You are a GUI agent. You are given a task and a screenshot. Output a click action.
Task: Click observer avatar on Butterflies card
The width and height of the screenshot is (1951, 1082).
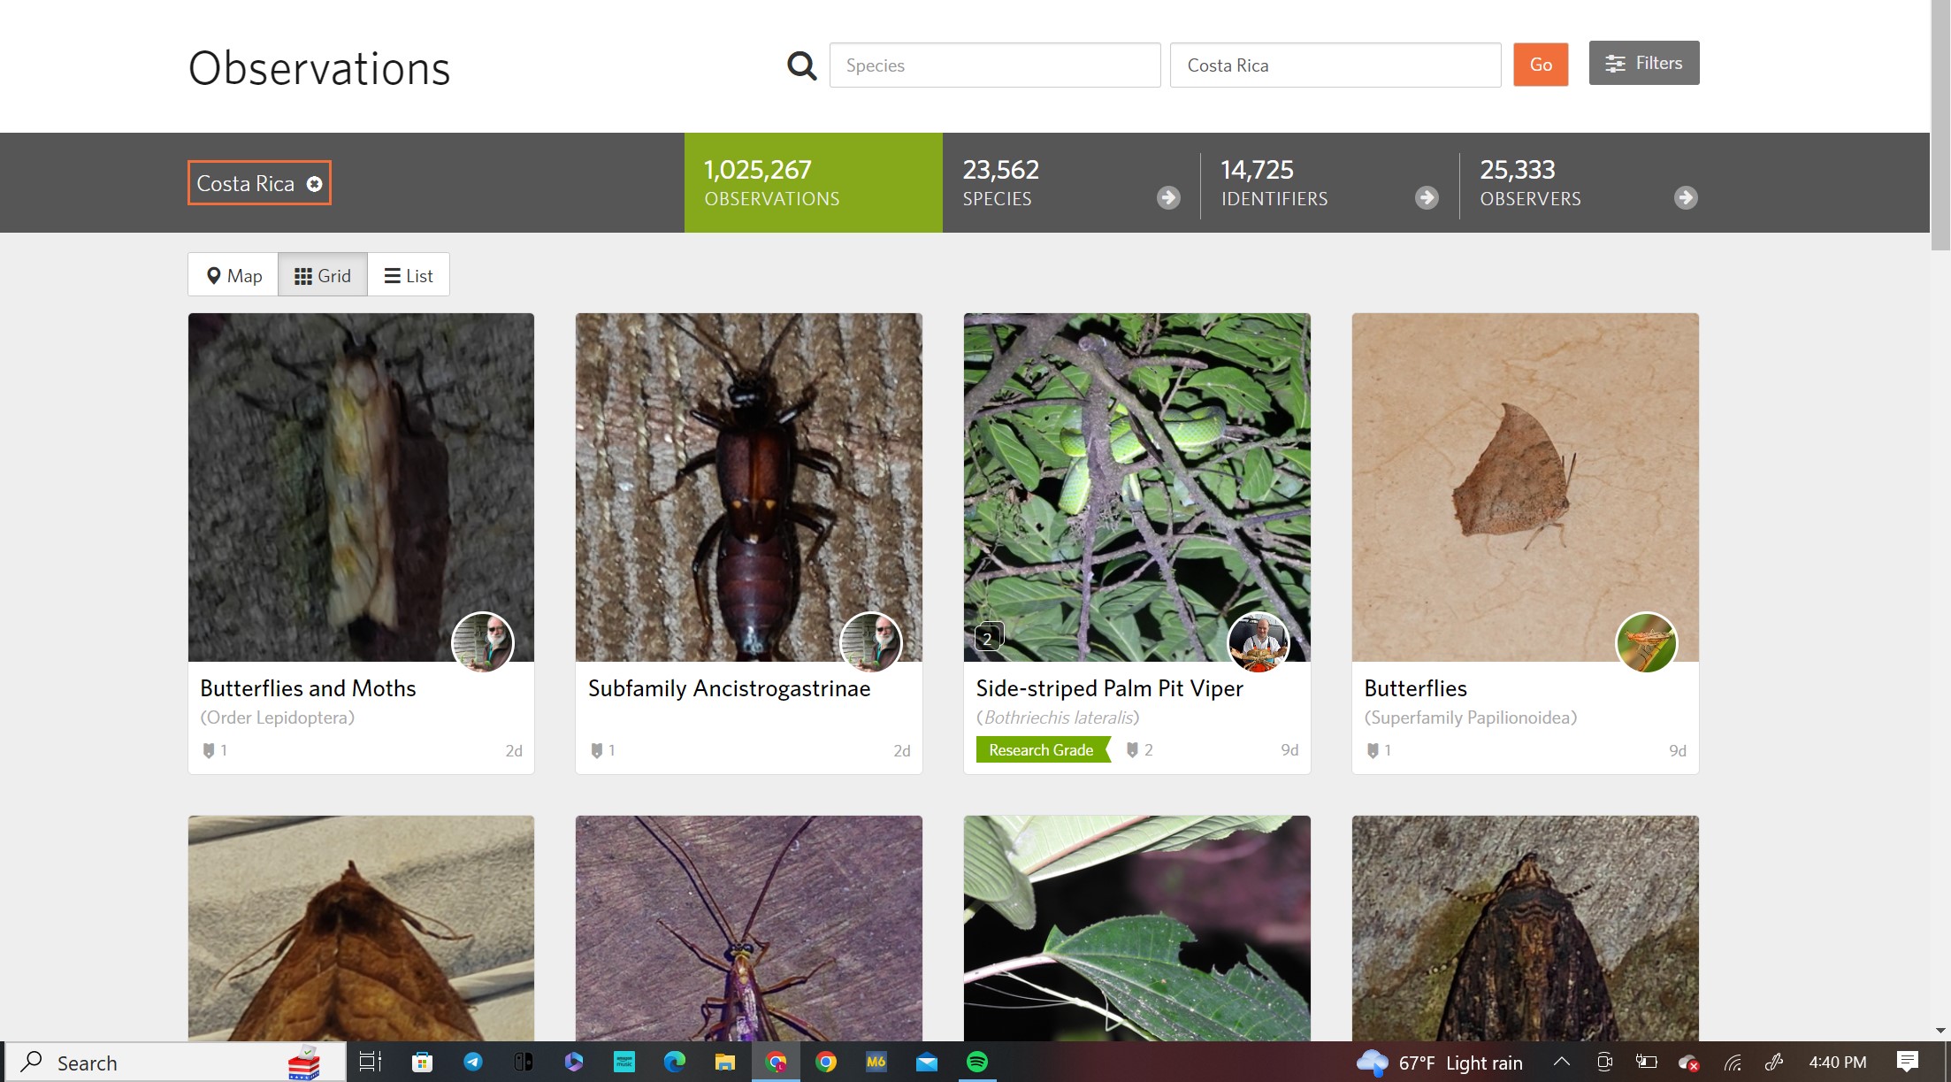coord(1646,642)
